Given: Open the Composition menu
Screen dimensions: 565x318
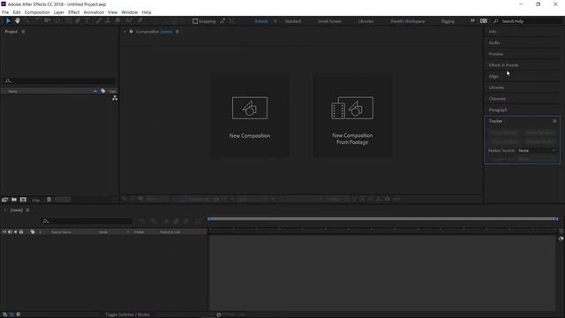Looking at the screenshot, I should [x=37, y=12].
